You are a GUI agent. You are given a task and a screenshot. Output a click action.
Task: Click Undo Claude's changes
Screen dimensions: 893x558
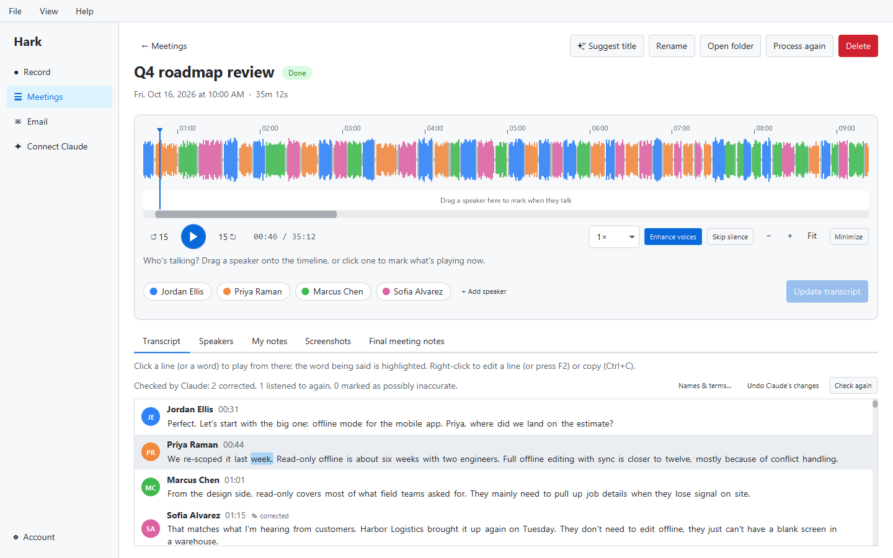point(783,386)
